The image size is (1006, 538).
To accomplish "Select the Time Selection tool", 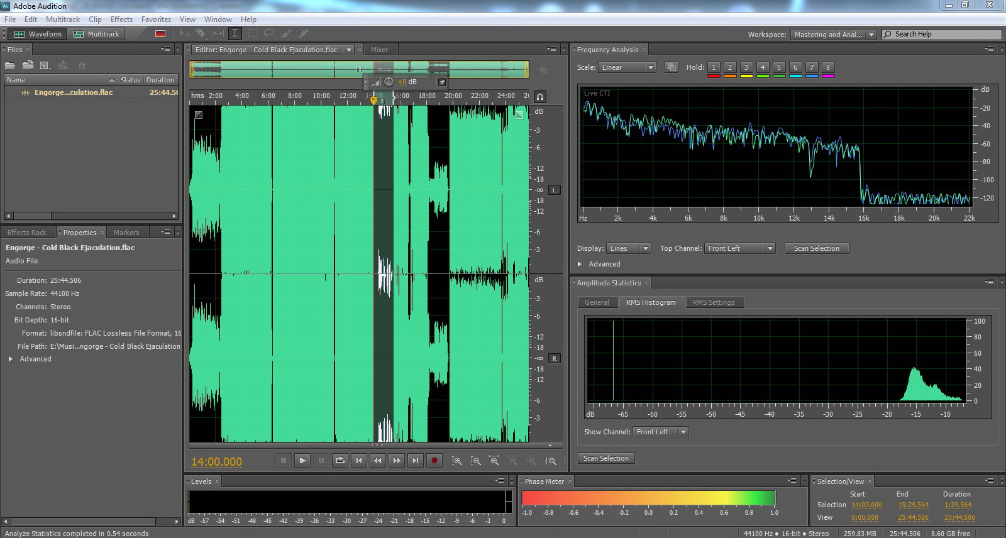I will point(235,34).
